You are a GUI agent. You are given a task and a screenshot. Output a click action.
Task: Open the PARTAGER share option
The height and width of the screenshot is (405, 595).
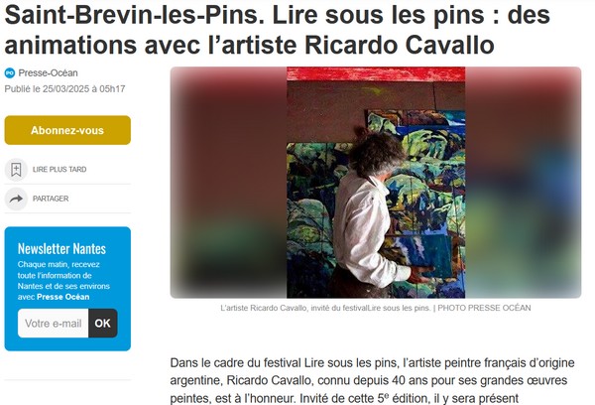[51, 199]
